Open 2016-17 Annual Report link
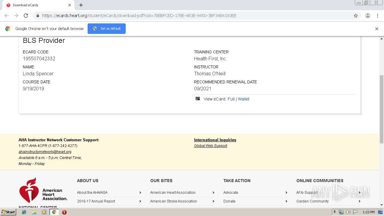 pos(96,201)
